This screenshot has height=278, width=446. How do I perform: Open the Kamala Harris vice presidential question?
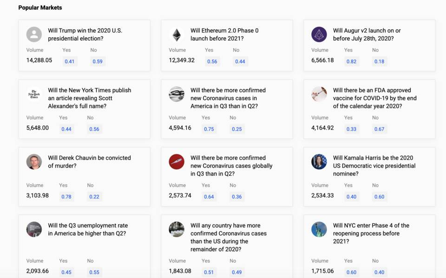coord(374,166)
